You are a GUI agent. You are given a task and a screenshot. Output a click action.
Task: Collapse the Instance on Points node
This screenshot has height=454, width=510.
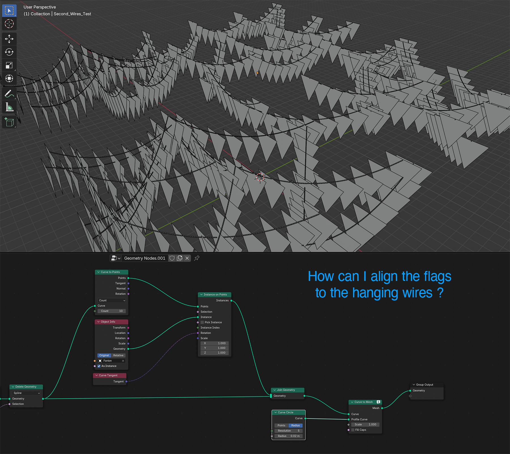pos(201,295)
